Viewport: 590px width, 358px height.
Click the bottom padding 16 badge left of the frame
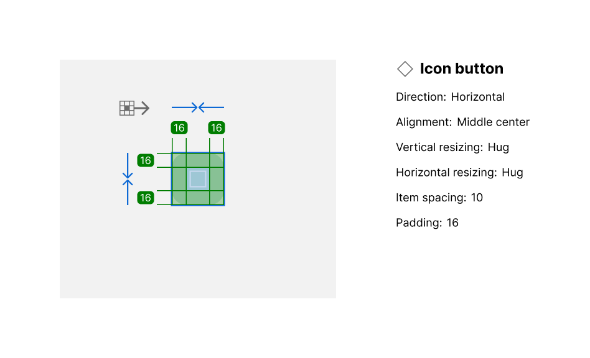pyautogui.click(x=146, y=198)
